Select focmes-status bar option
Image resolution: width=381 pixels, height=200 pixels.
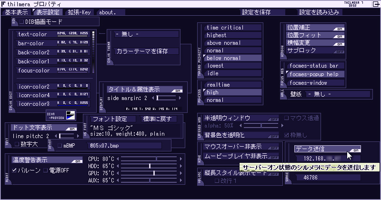315,66
